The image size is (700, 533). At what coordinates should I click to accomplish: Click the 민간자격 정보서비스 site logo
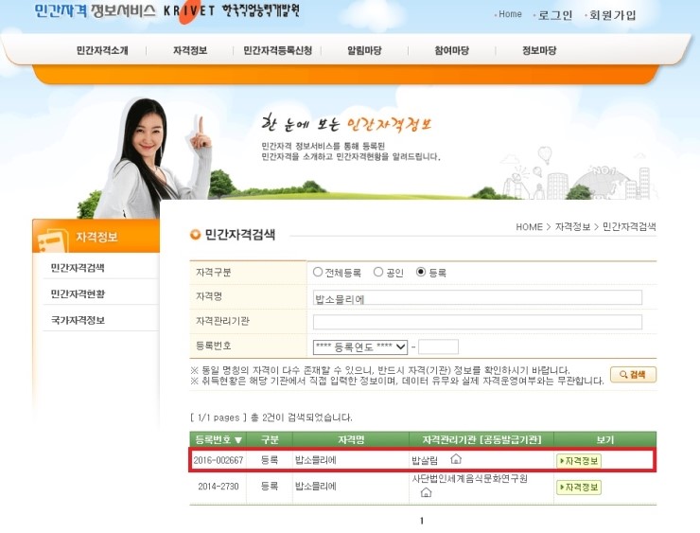96,10
